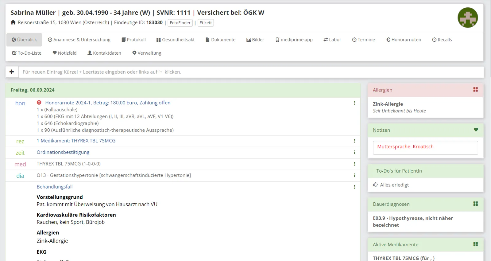Click the red warning icon beside Honorarnote

pos(39,103)
